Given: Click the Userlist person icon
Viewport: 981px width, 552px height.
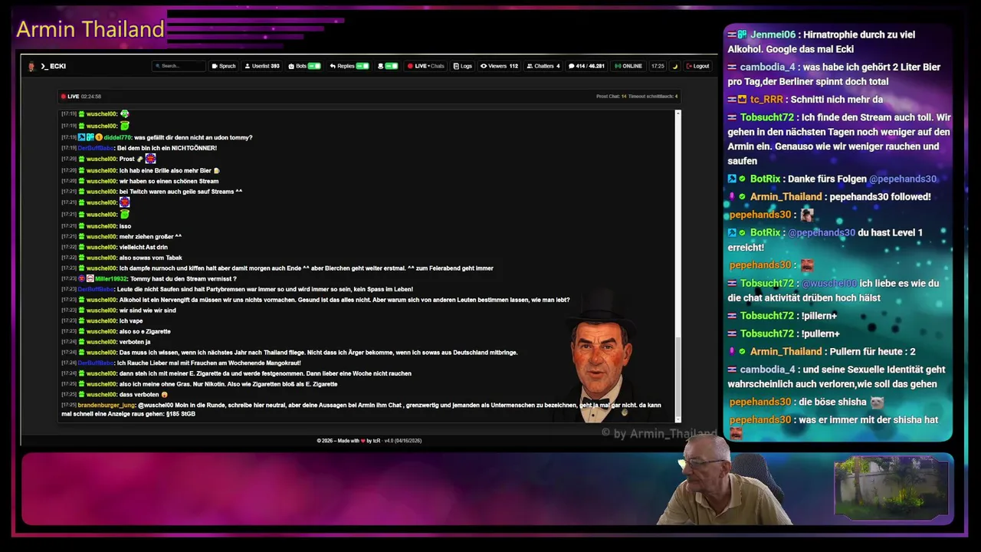Looking at the screenshot, I should click(248, 66).
